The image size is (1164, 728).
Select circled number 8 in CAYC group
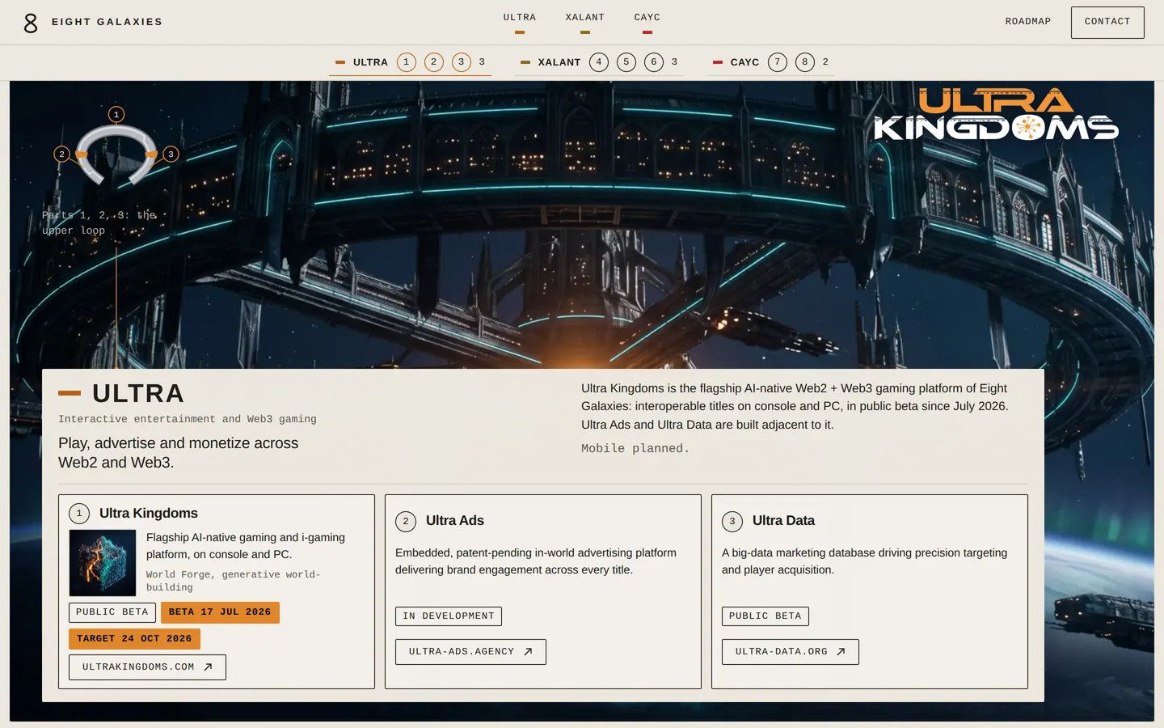coord(805,62)
